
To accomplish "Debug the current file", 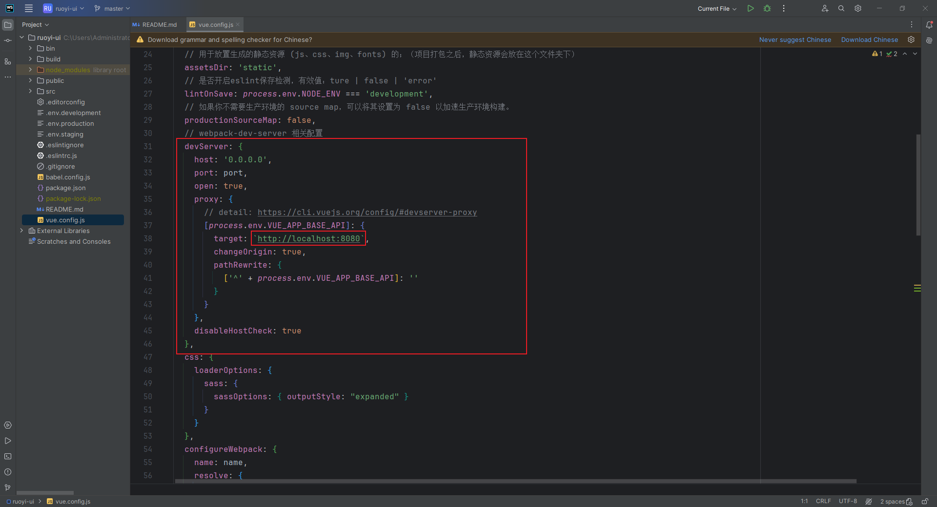I will pos(767,8).
